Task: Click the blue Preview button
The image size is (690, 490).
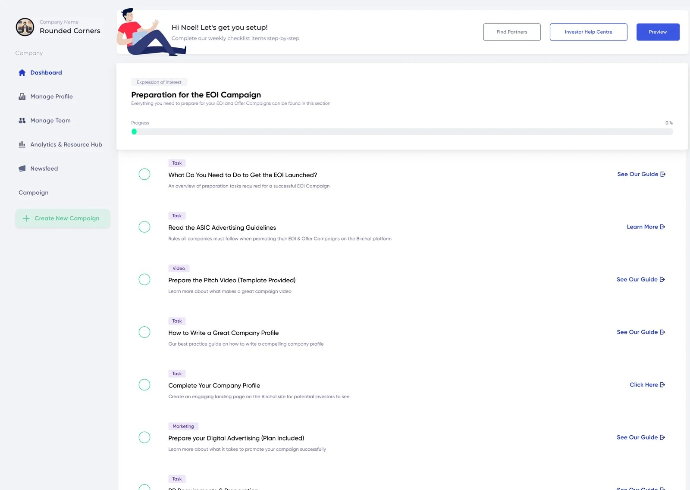Action: (x=658, y=32)
